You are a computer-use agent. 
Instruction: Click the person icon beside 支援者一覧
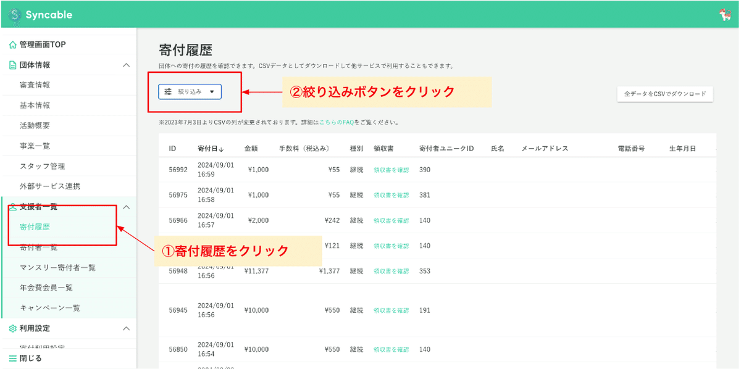[12, 207]
